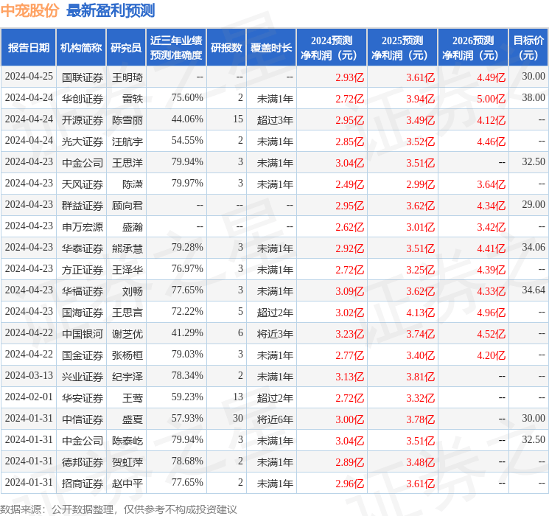Screen dimensions: 549x516
Task: Click the 数据来源 disclaimer footer text
Action: click(x=119, y=509)
